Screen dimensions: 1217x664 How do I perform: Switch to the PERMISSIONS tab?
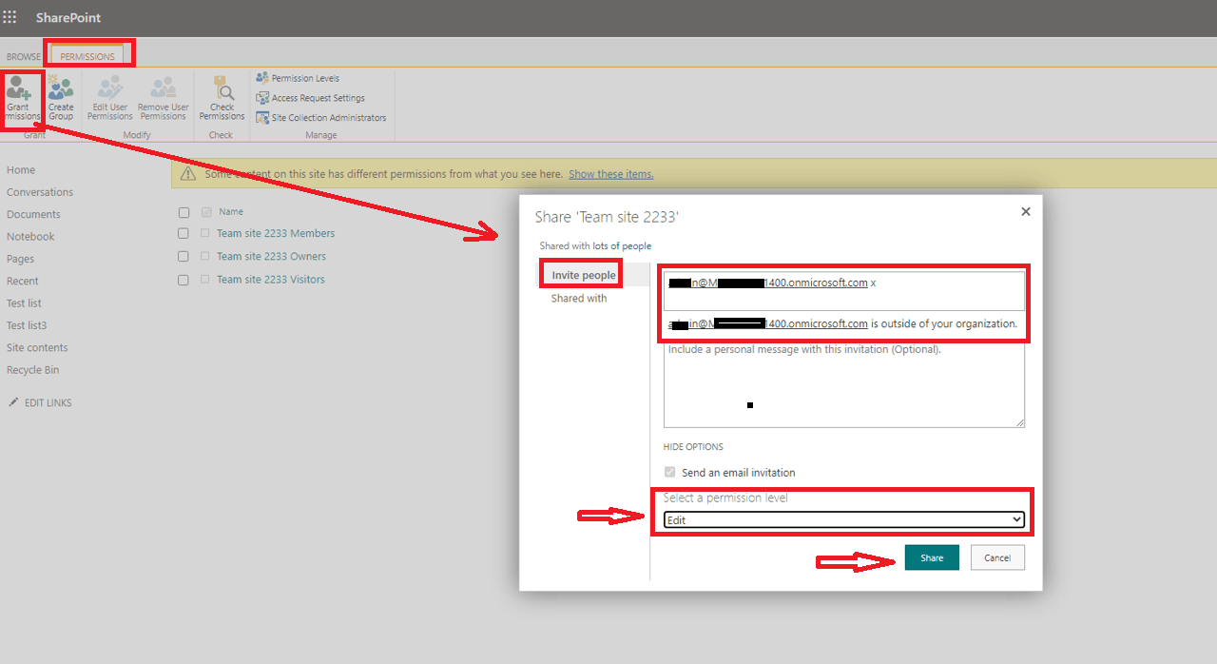point(89,54)
